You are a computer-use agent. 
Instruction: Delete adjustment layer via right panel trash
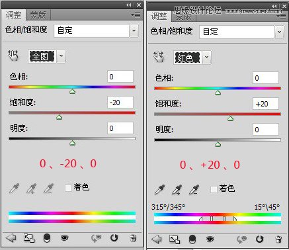point(278,239)
